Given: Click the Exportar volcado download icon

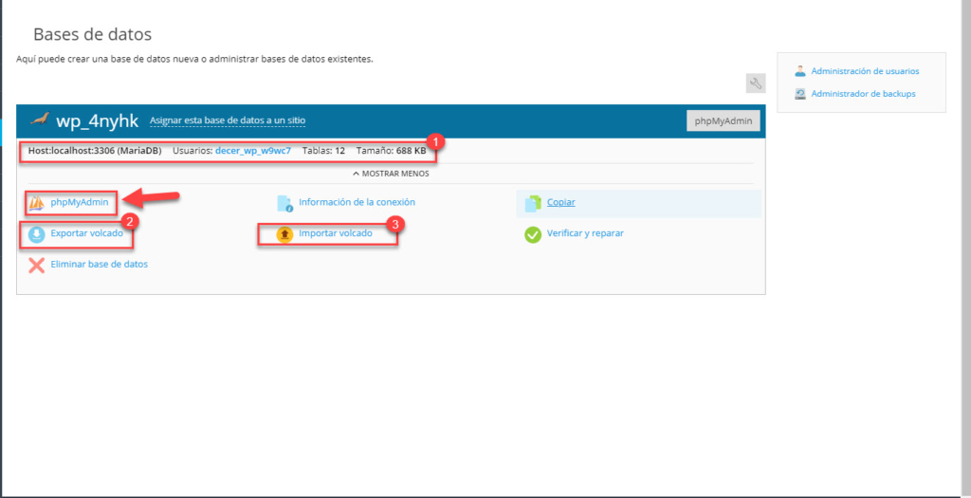Looking at the screenshot, I should (x=37, y=234).
